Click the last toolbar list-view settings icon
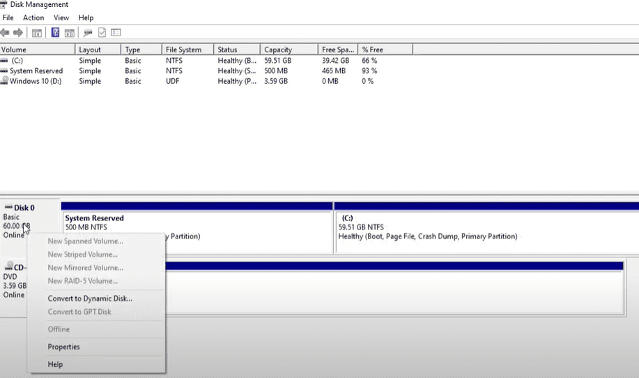The image size is (639, 378). pyautogui.click(x=116, y=33)
